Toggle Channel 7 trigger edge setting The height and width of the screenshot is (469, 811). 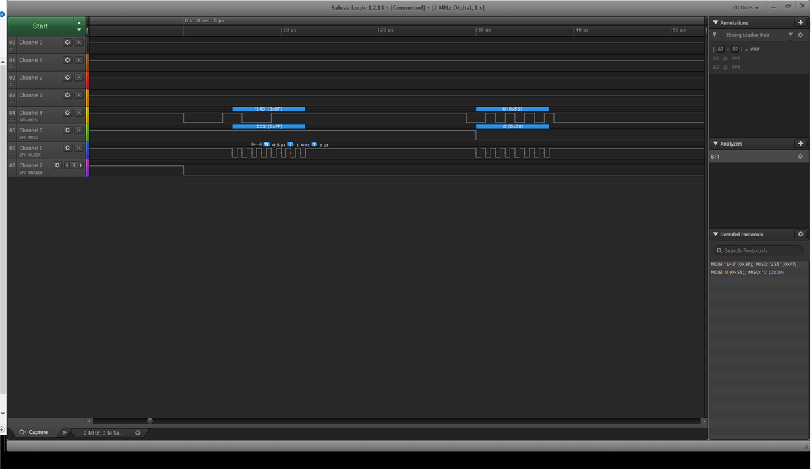pos(74,165)
